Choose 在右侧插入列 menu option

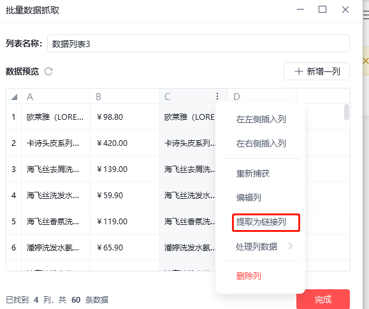[x=261, y=143]
